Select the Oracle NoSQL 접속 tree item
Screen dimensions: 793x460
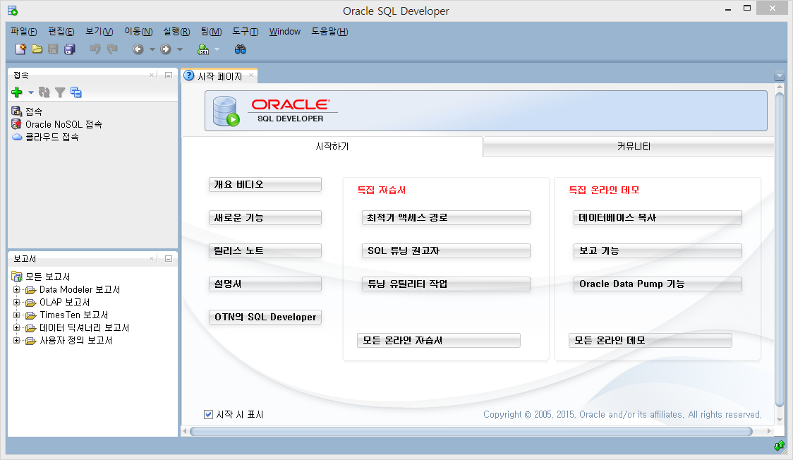tap(63, 124)
